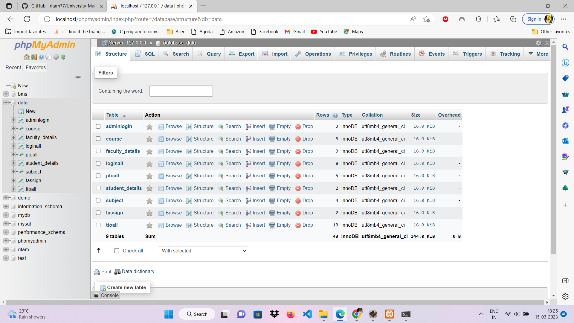Screen dimensions: 574x323
Task: Open page settings gear on the top bar
Action: pyautogui.click(x=539, y=43)
